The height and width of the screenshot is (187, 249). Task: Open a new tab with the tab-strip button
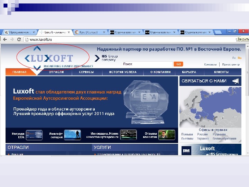click(218, 33)
